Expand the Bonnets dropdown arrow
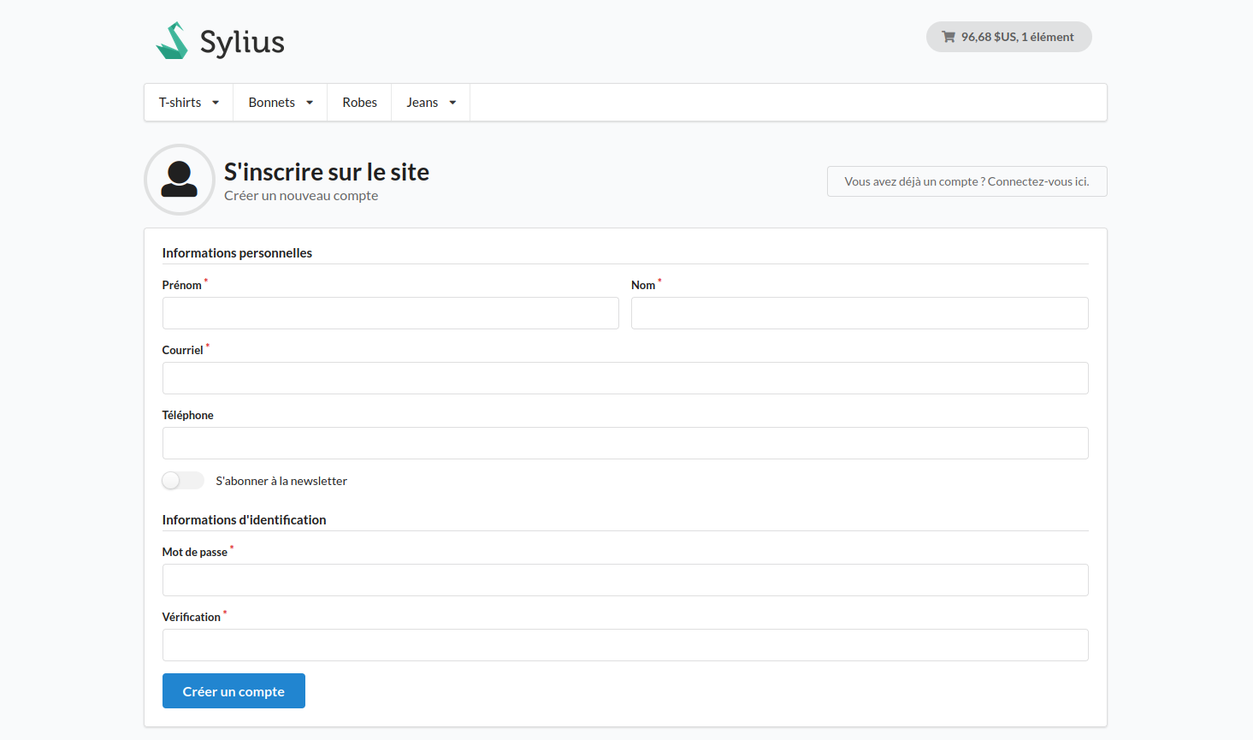Viewport: 1253px width, 740px height. (x=310, y=103)
